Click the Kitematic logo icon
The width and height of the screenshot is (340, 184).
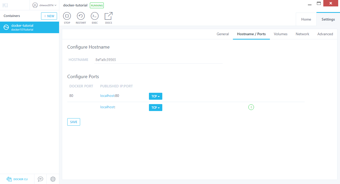point(5,5)
